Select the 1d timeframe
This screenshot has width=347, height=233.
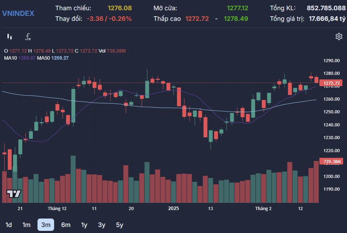tap(9, 225)
